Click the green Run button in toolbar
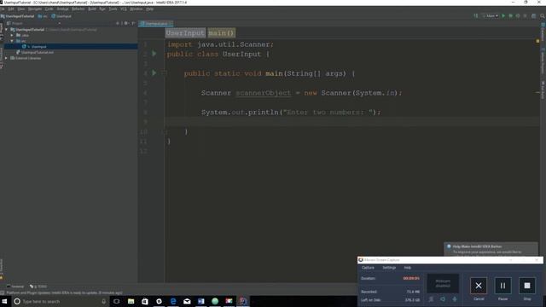Screen dimensions: 546x307 pyautogui.click(x=503, y=16)
